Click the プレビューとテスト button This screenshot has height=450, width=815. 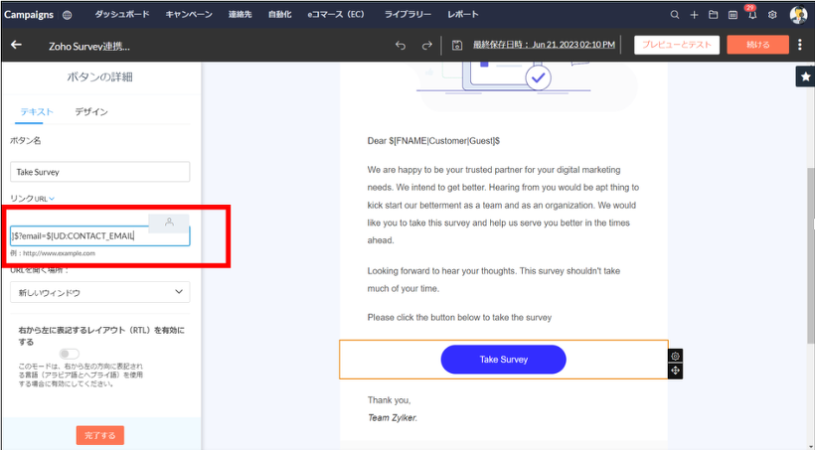676,45
